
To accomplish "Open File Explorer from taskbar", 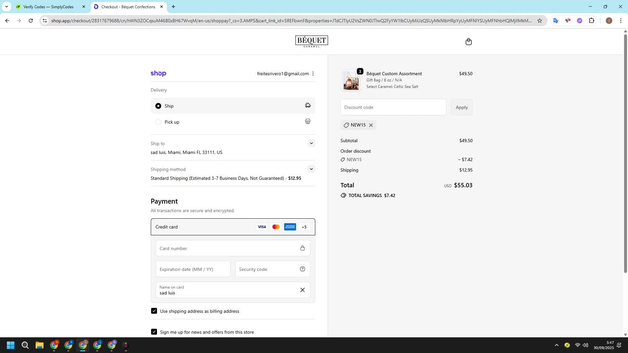I will (39, 345).
